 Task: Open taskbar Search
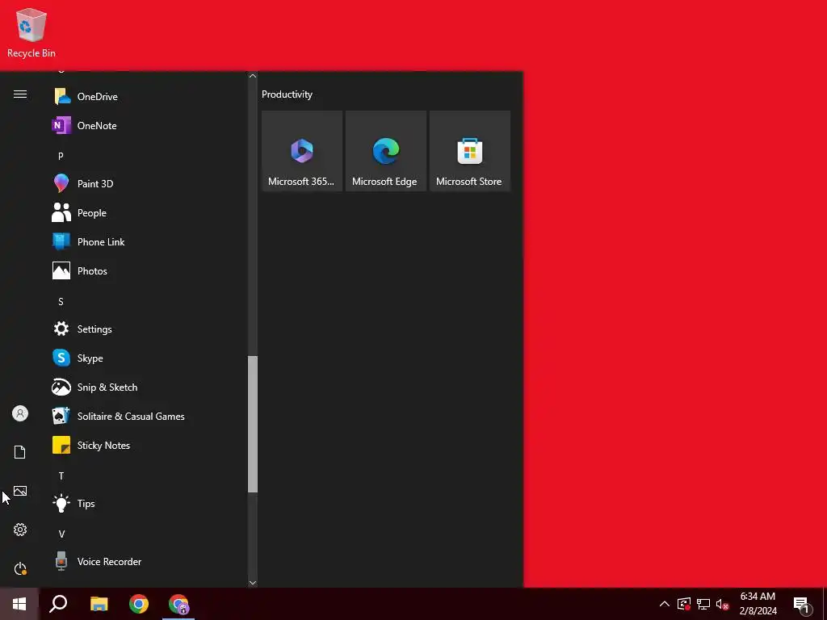point(58,604)
